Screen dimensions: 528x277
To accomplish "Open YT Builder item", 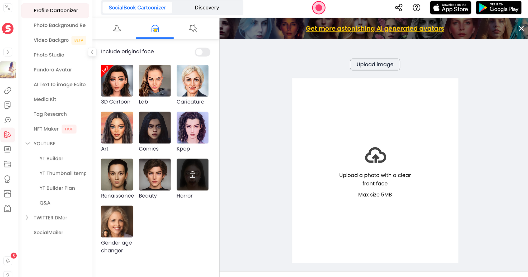I will [x=51, y=158].
